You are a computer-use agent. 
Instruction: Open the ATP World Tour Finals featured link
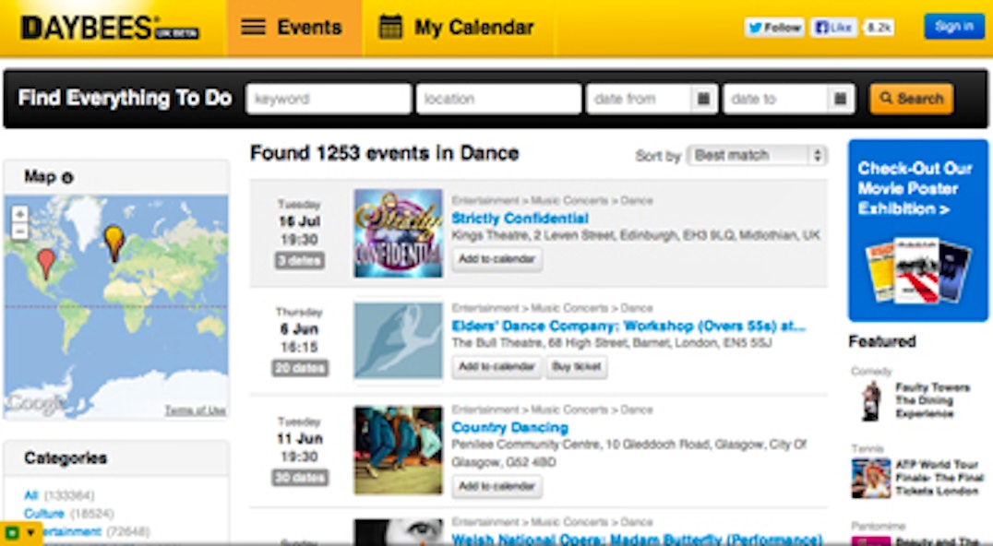939,478
